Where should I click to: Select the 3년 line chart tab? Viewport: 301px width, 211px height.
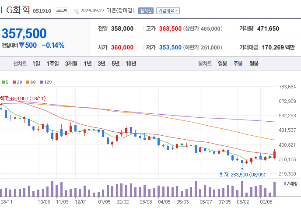[x=101, y=63]
